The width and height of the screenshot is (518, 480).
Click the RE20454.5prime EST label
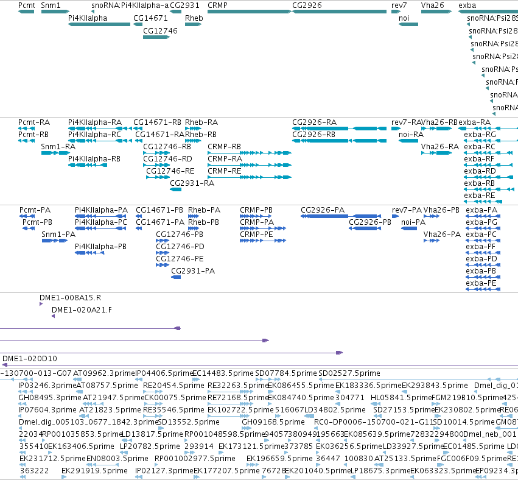pos(173,386)
